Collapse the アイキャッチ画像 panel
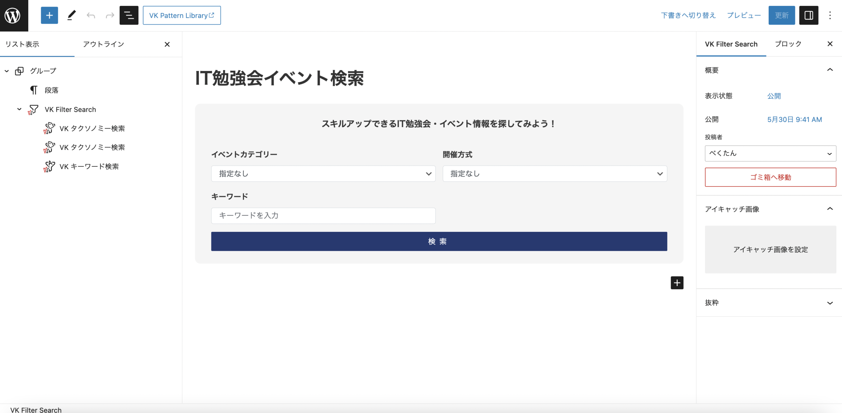Image resolution: width=842 pixels, height=413 pixels. tap(830, 208)
